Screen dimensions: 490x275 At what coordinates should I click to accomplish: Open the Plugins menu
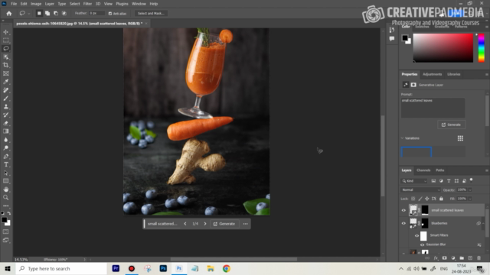[x=122, y=4]
